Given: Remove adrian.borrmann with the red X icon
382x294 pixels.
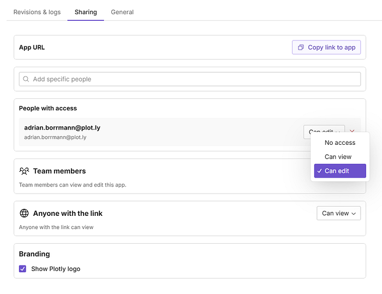Looking at the screenshot, I should [352, 131].
